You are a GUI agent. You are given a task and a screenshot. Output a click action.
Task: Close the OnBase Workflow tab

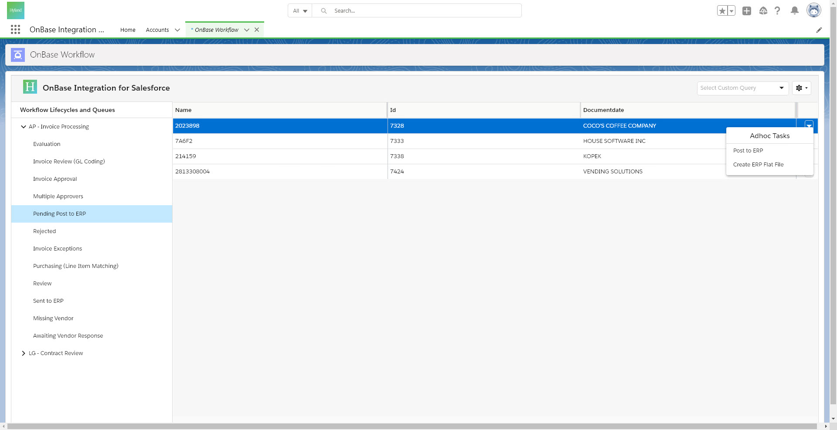click(x=257, y=30)
